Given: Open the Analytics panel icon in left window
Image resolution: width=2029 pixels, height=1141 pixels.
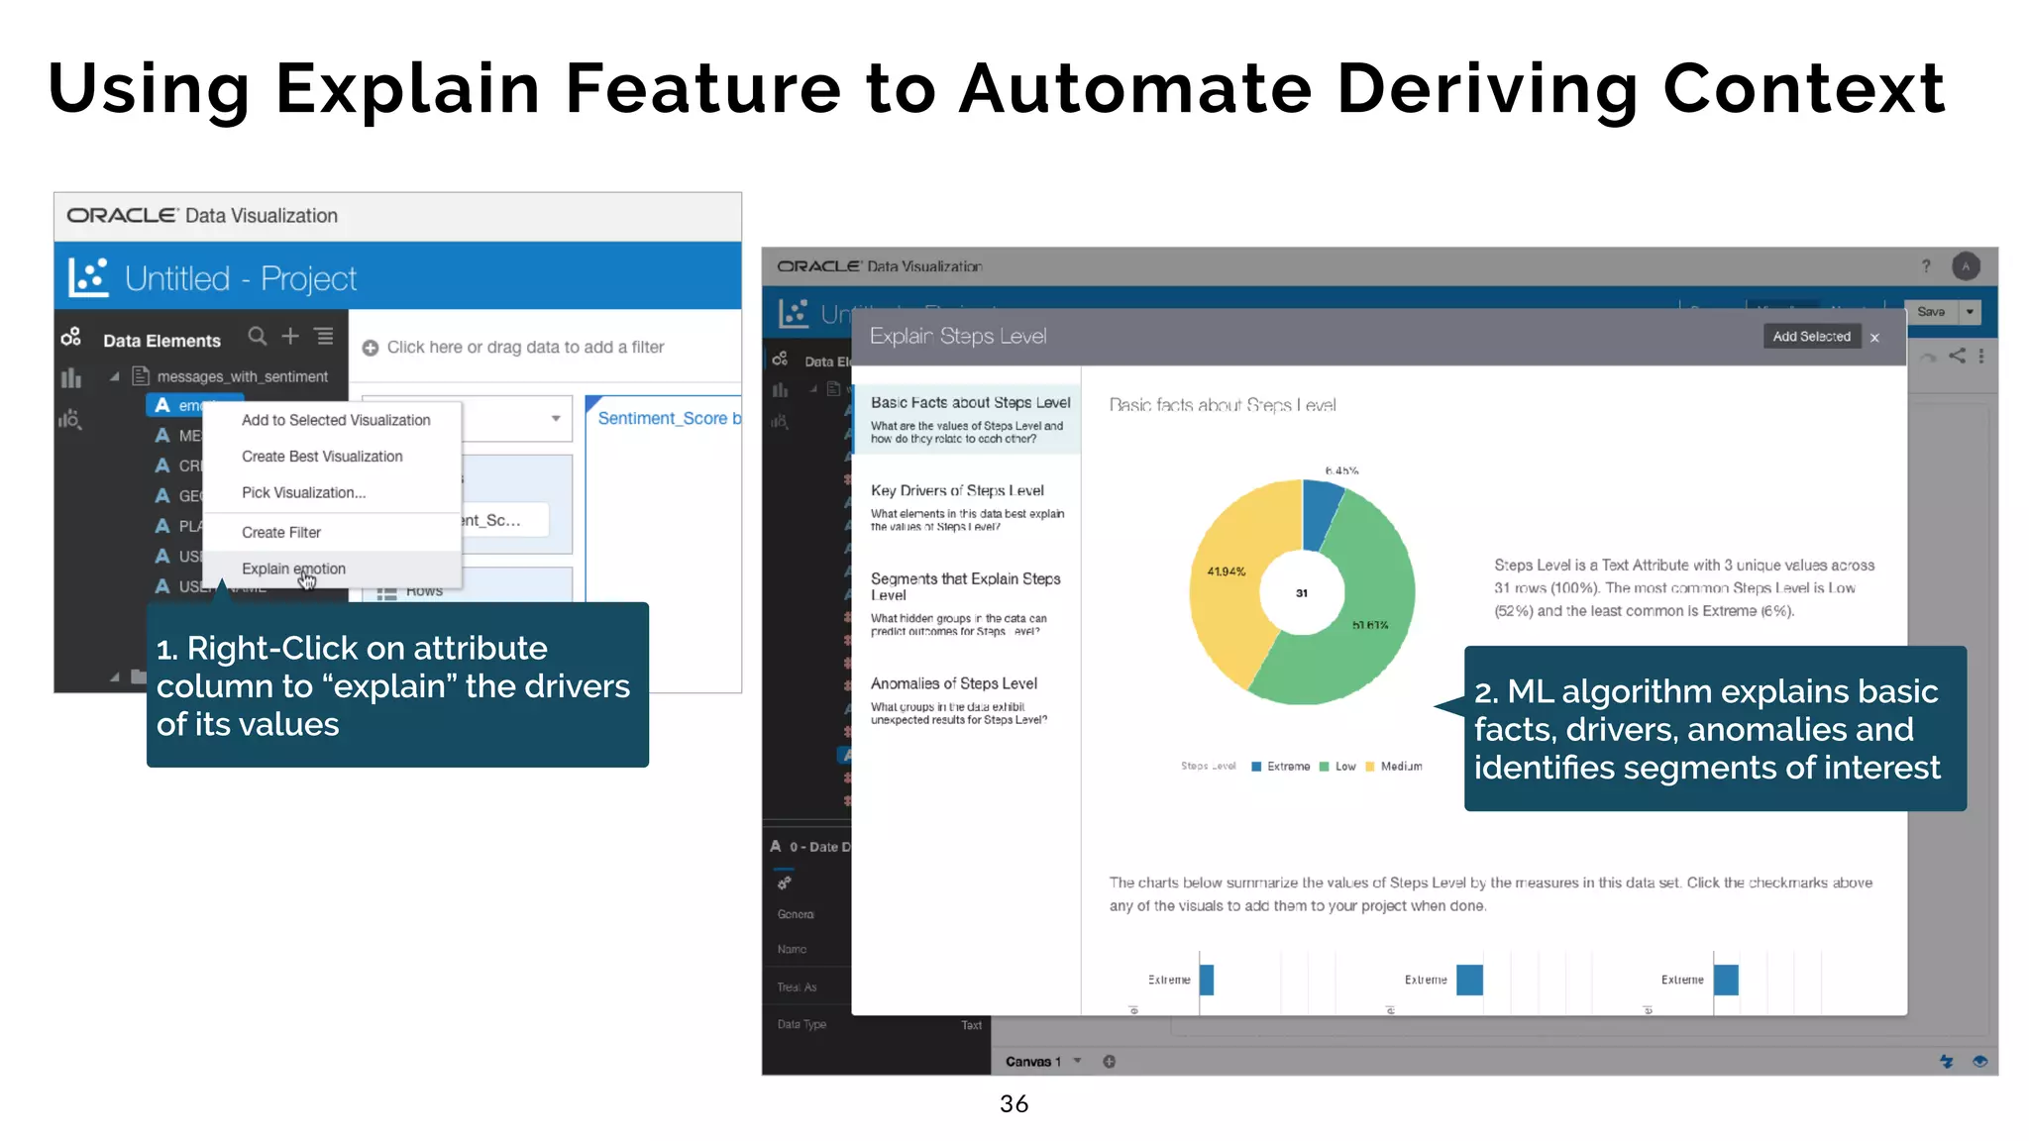Looking at the screenshot, I should point(69,420).
